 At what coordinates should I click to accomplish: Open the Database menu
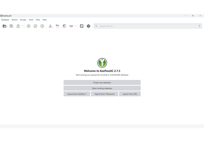point(5,20)
